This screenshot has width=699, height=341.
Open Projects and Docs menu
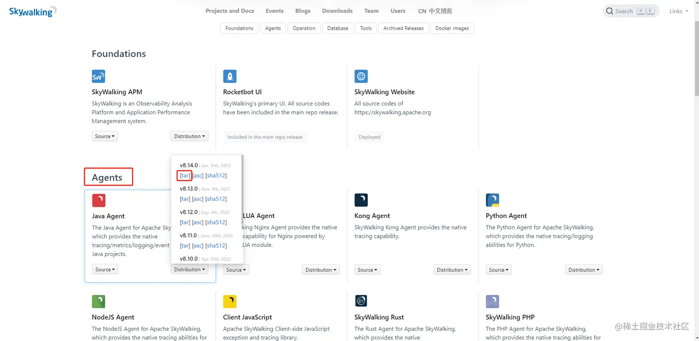click(x=230, y=11)
